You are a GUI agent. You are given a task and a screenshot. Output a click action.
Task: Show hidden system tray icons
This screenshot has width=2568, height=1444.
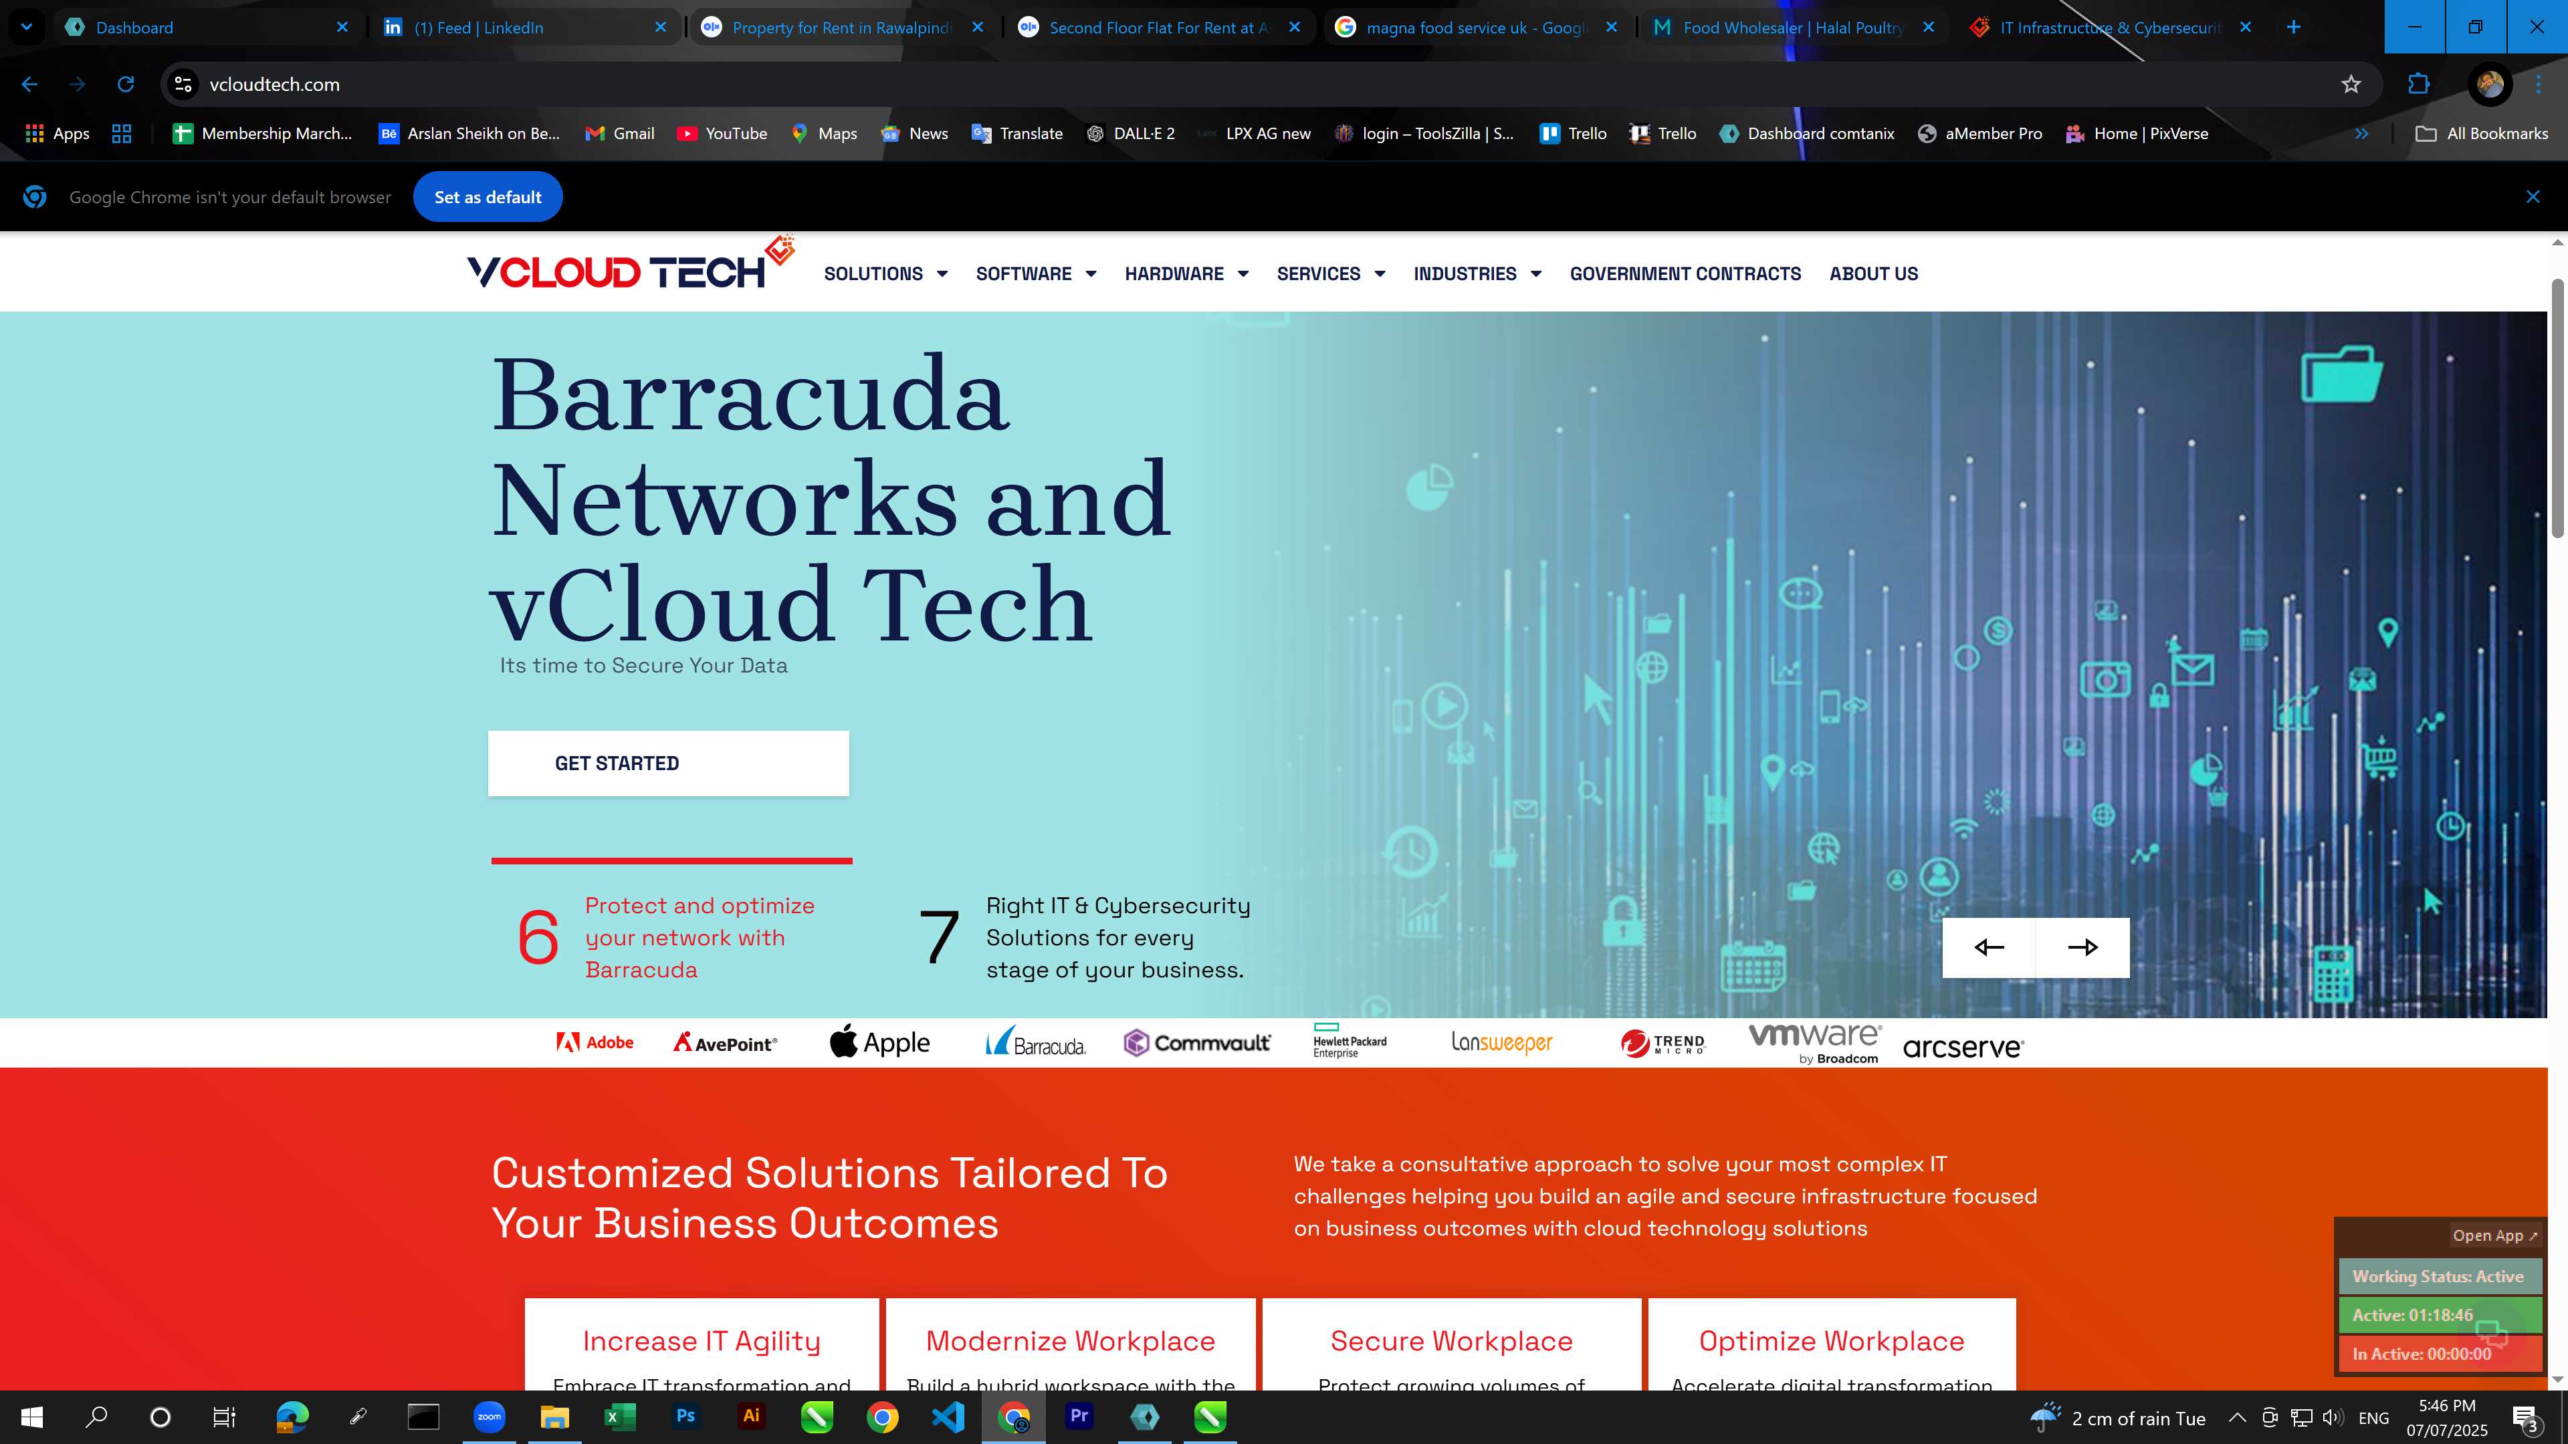tap(2237, 1418)
